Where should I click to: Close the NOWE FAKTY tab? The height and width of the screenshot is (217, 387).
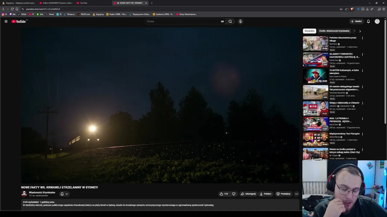point(146,3)
